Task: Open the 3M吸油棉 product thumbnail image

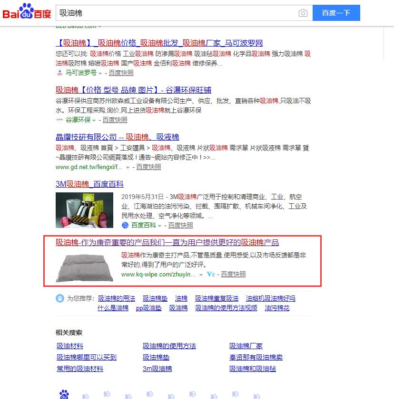Action: pos(84,210)
